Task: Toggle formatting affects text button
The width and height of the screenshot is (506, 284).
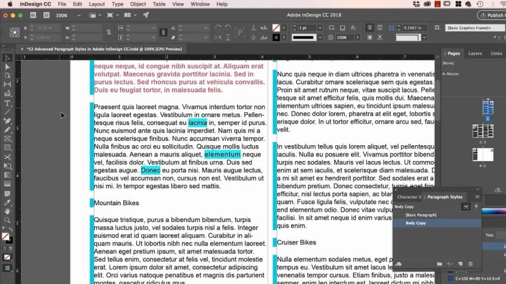Action: coord(11,249)
